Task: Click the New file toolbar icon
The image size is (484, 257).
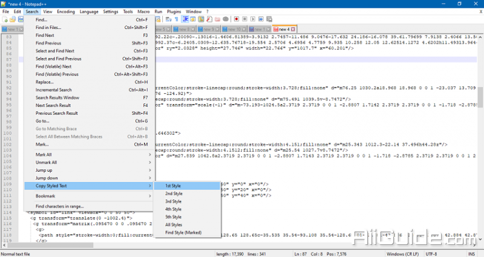Action: click(x=5, y=19)
